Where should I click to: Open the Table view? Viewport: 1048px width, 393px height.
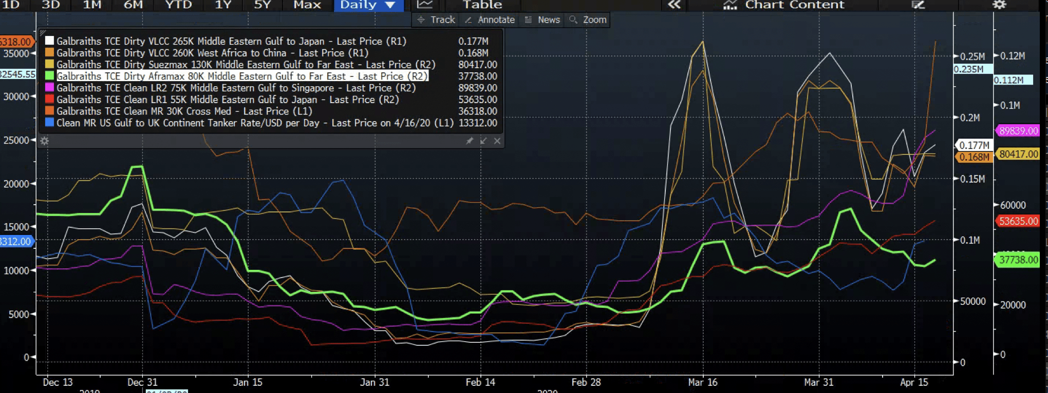click(x=482, y=5)
